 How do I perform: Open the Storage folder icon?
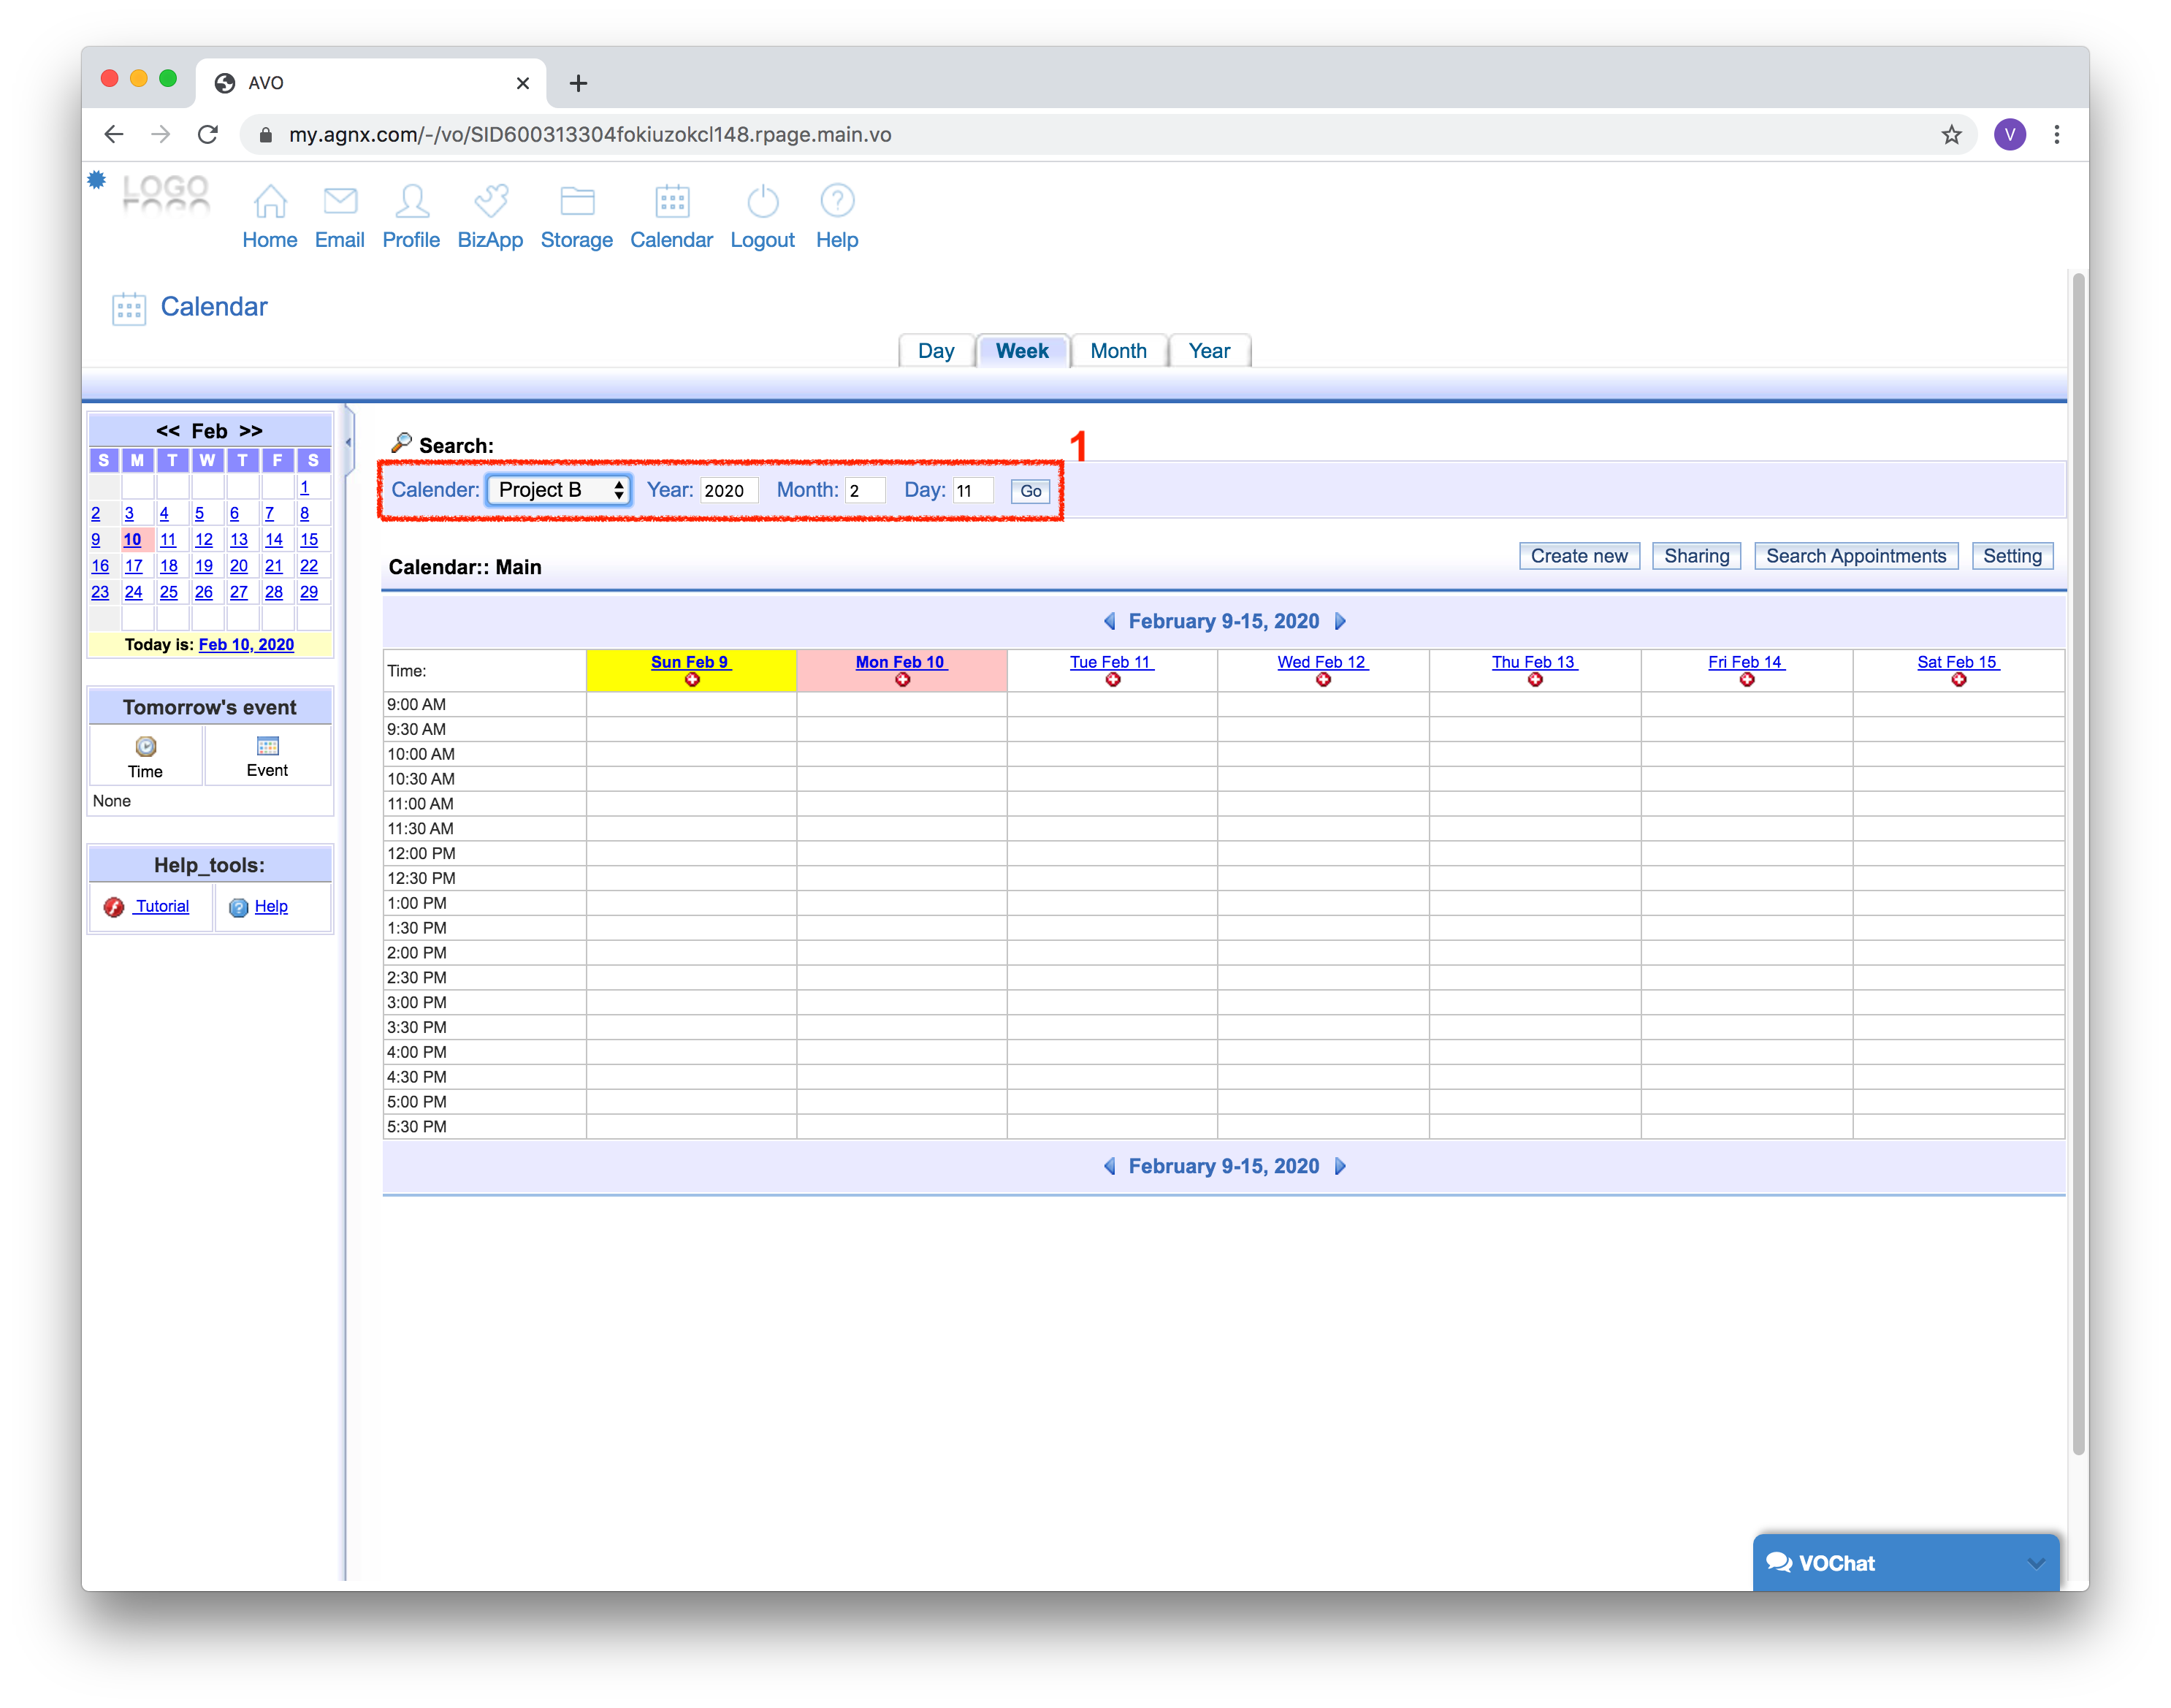tap(577, 201)
